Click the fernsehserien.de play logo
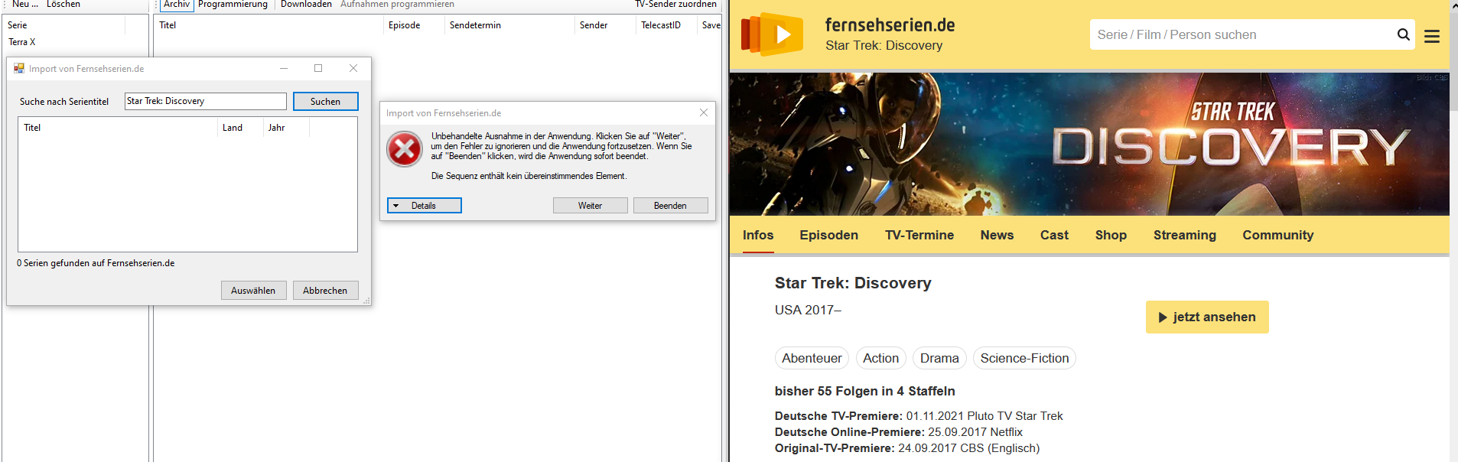The width and height of the screenshot is (1458, 462). coord(773,34)
